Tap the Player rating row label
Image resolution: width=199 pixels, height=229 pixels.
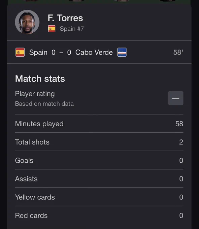tap(35, 94)
